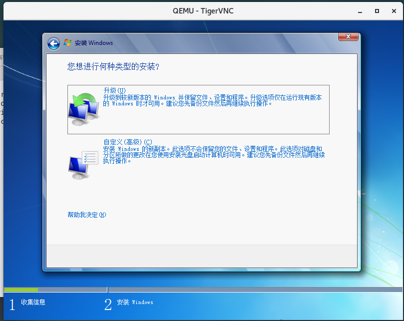This screenshot has width=404, height=321.
Task: Click the installation progress bar
Action: point(203,290)
